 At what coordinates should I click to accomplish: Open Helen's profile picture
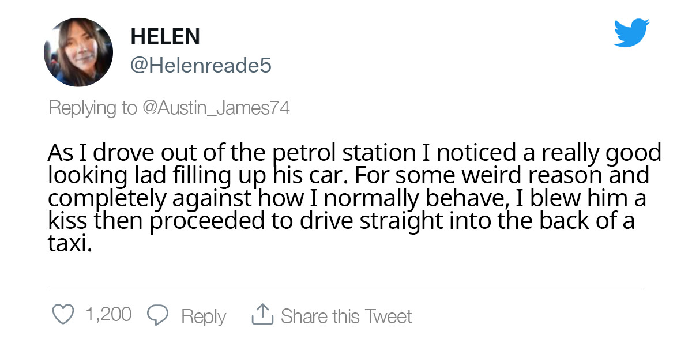(x=78, y=52)
